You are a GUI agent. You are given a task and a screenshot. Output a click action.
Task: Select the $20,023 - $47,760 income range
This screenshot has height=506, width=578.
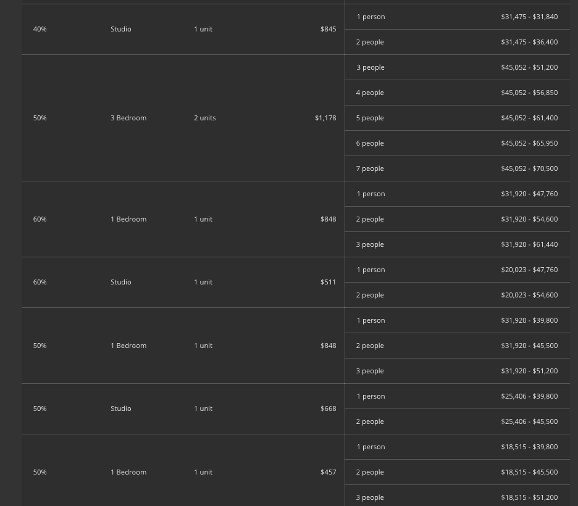529,270
